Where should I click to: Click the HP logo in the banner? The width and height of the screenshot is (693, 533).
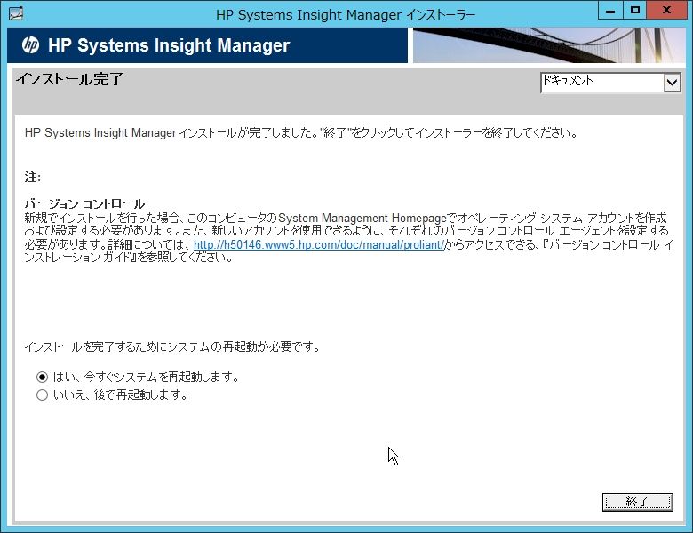pos(30,45)
